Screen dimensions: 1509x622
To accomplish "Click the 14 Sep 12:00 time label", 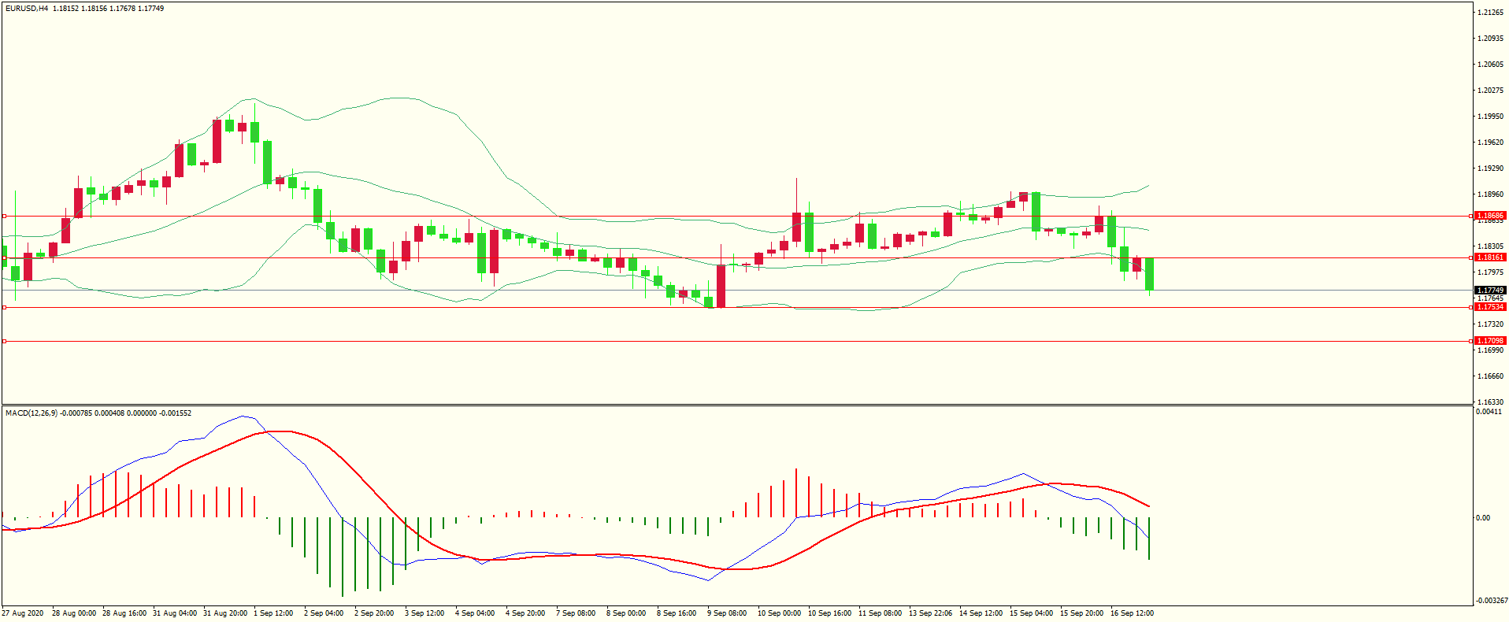I will click(x=981, y=613).
